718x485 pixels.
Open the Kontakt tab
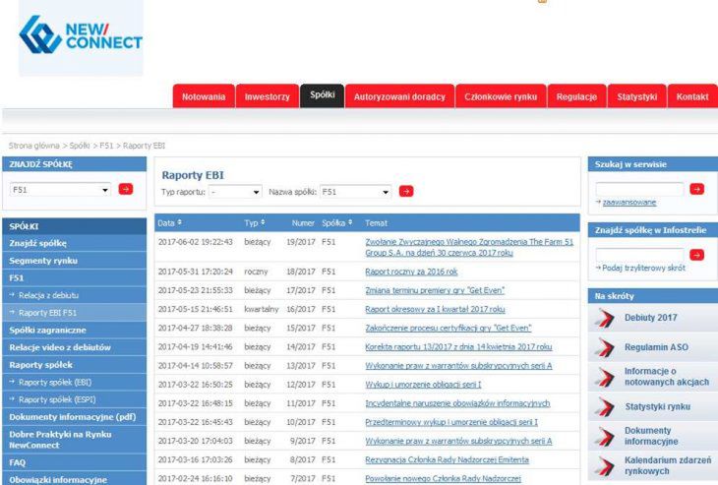pos(692,96)
